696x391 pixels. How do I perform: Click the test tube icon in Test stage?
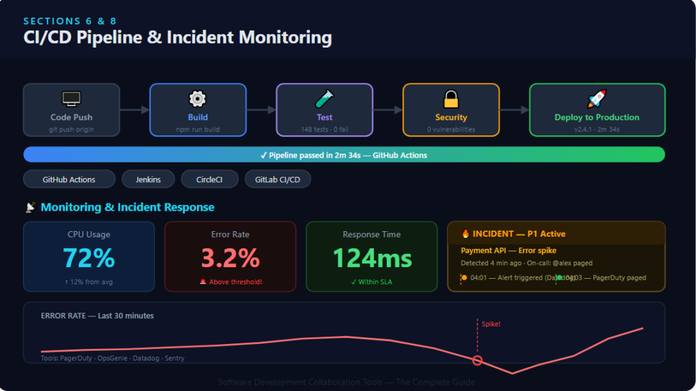click(324, 99)
